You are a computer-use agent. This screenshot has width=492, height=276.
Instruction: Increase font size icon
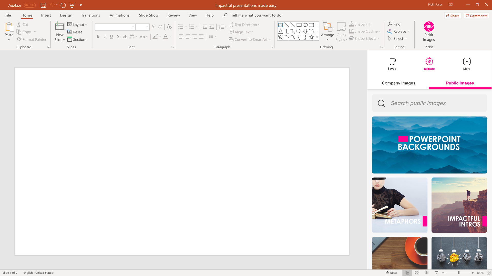pyautogui.click(x=153, y=27)
